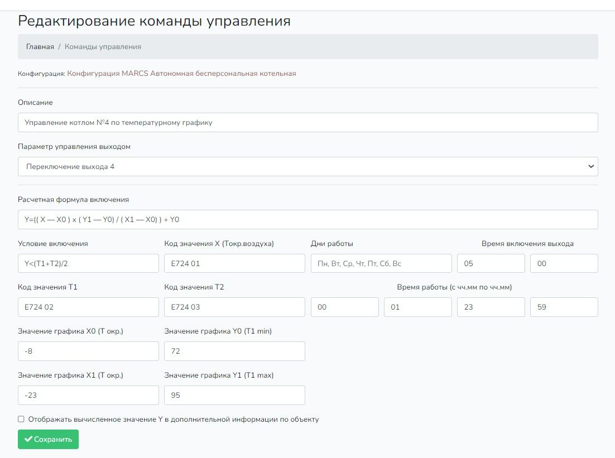Click the Дни работы input field
615x458 pixels.
(381, 263)
